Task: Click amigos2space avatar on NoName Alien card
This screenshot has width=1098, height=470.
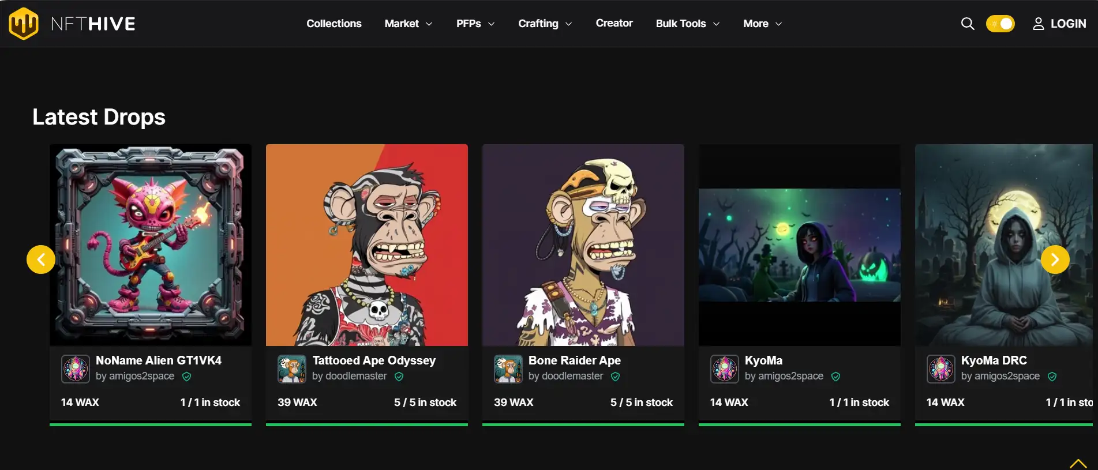Action: 76,369
